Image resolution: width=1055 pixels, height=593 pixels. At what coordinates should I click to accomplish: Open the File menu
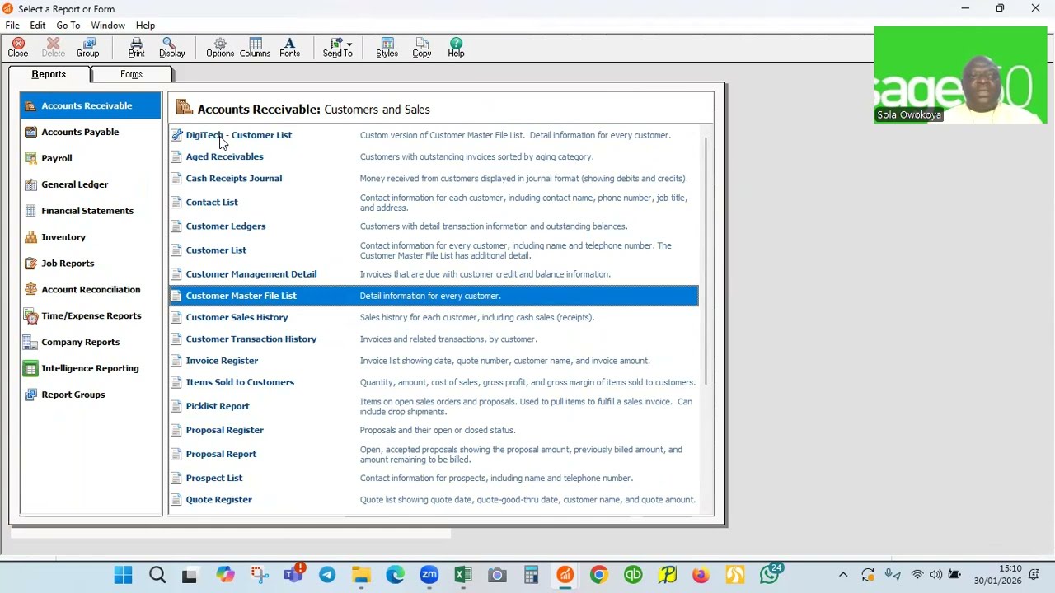(12, 26)
